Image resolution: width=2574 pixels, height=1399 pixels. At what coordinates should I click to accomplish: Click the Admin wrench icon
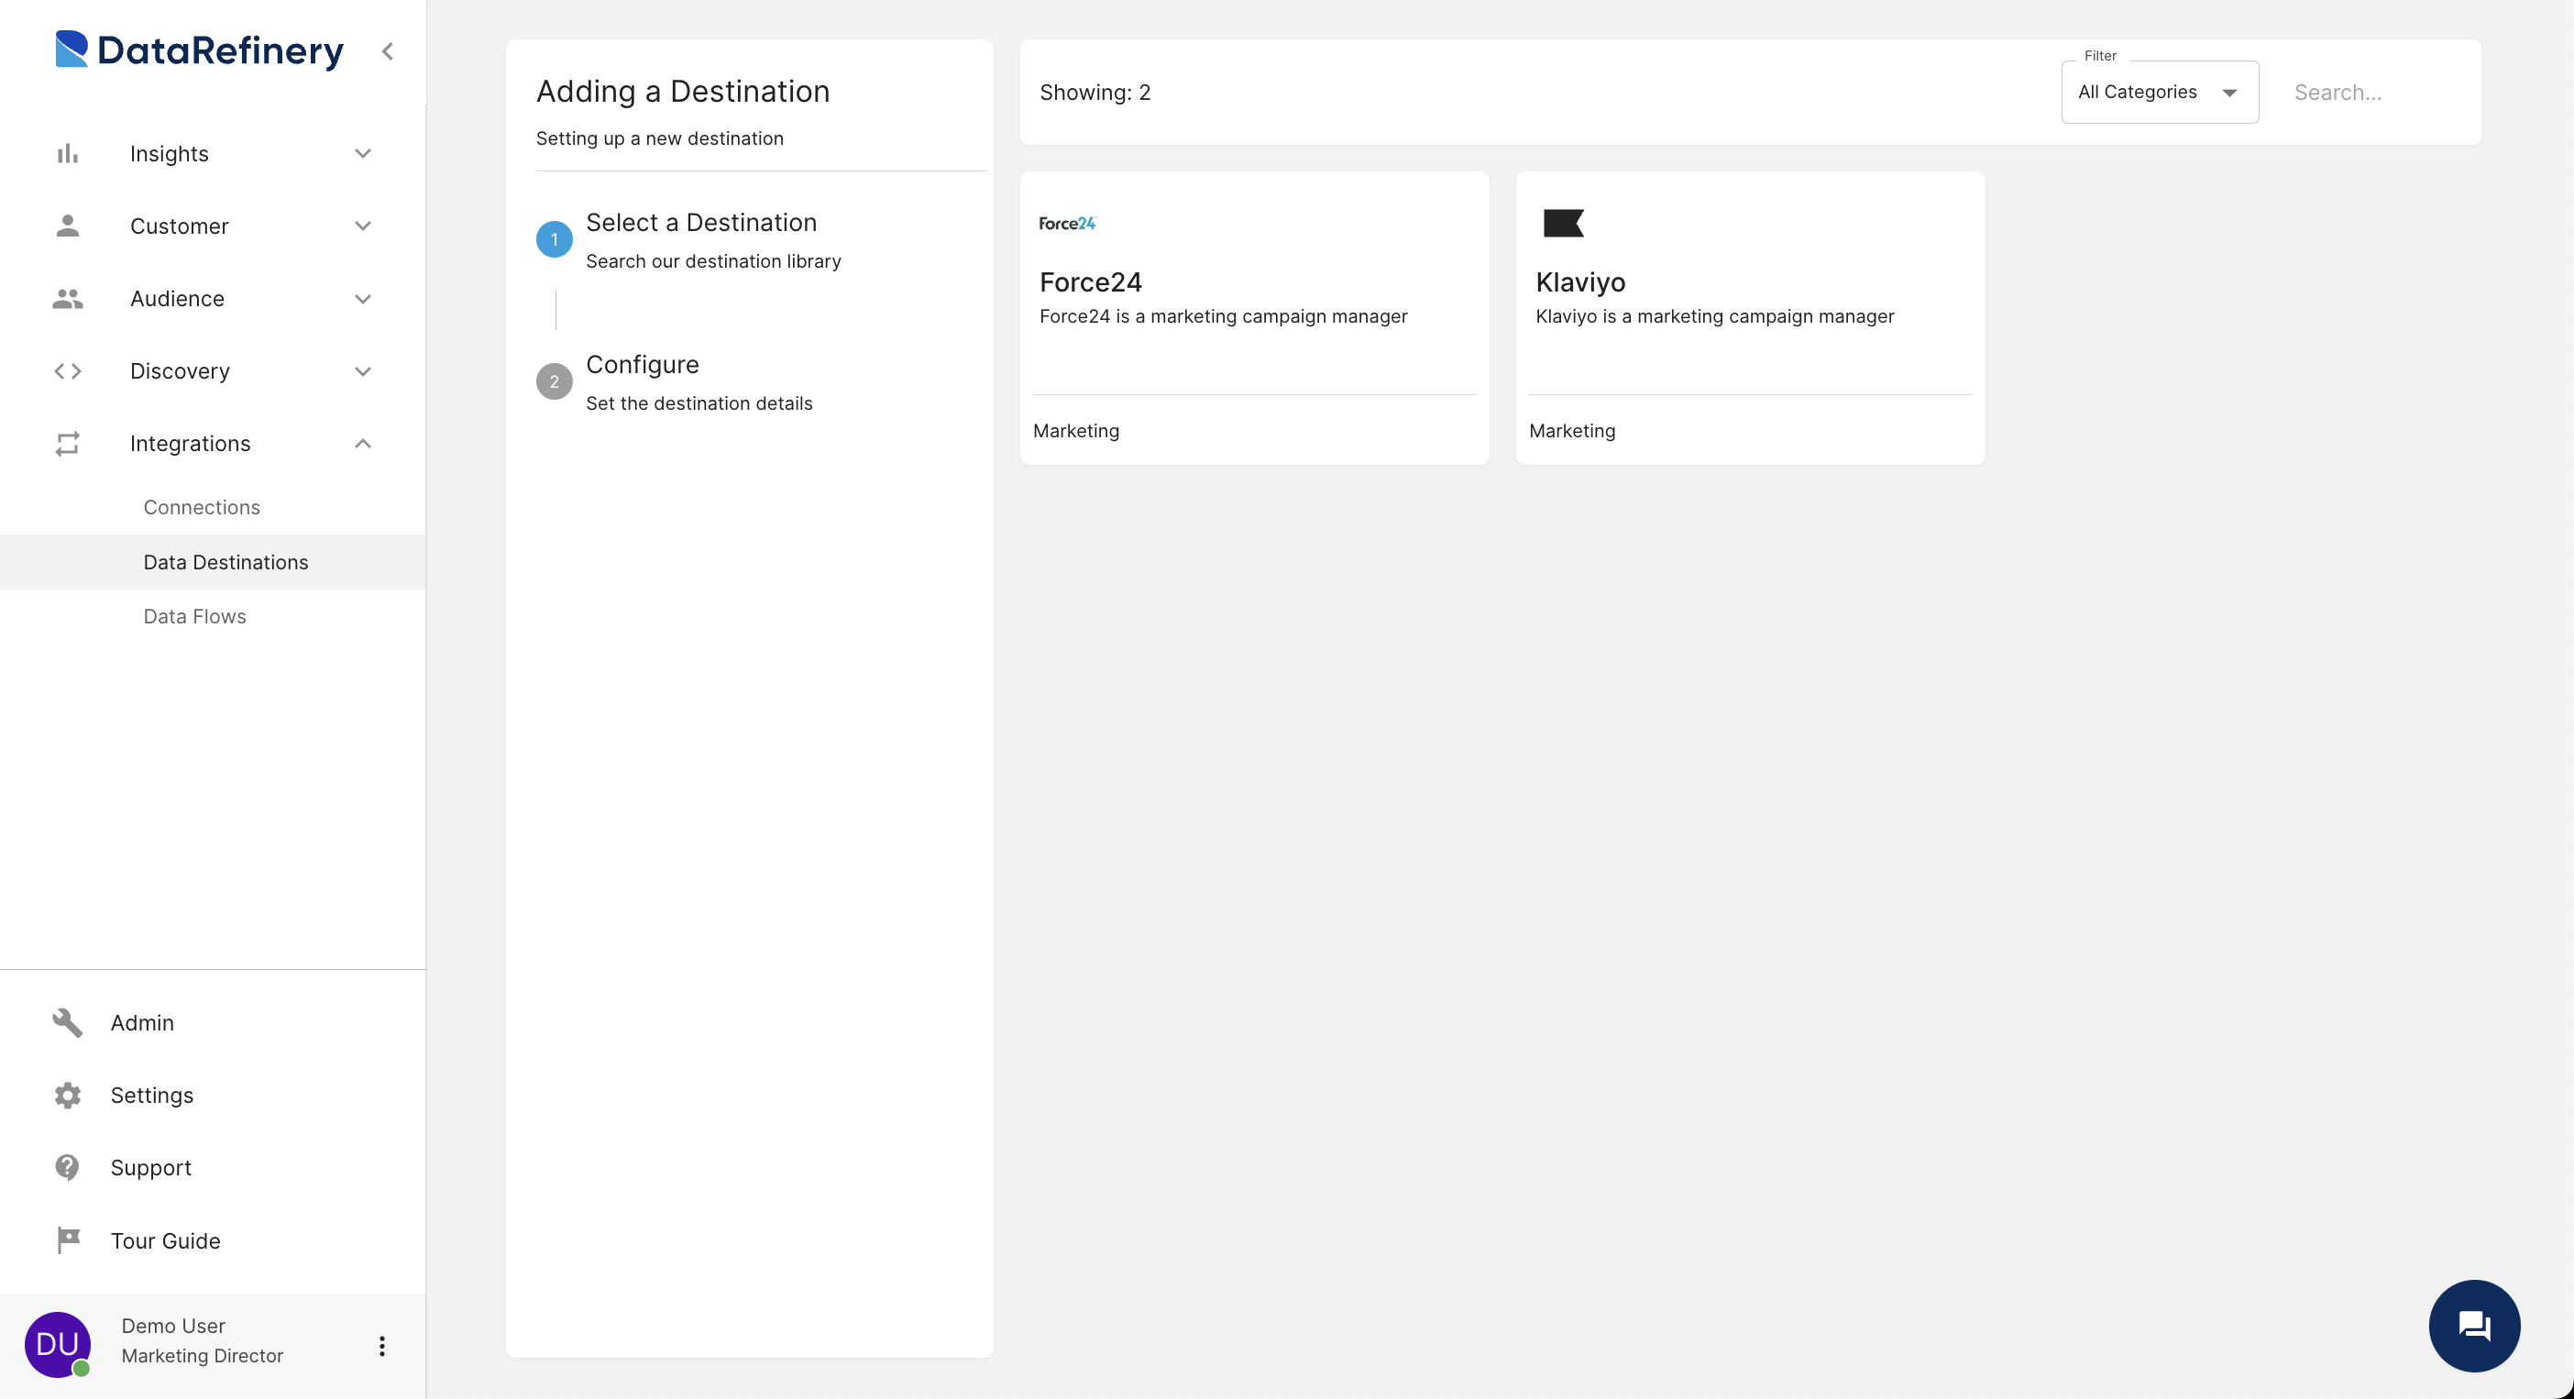pos(67,1022)
